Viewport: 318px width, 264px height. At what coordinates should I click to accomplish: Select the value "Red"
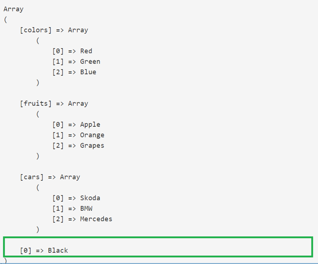coord(86,51)
